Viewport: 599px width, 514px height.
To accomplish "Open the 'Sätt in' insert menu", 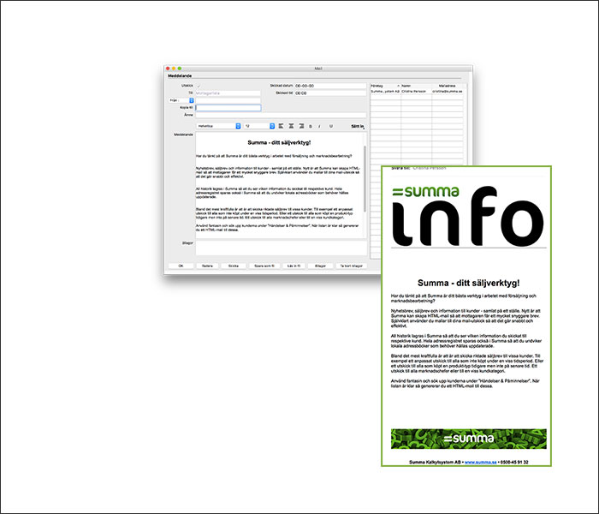I will pyautogui.click(x=358, y=126).
